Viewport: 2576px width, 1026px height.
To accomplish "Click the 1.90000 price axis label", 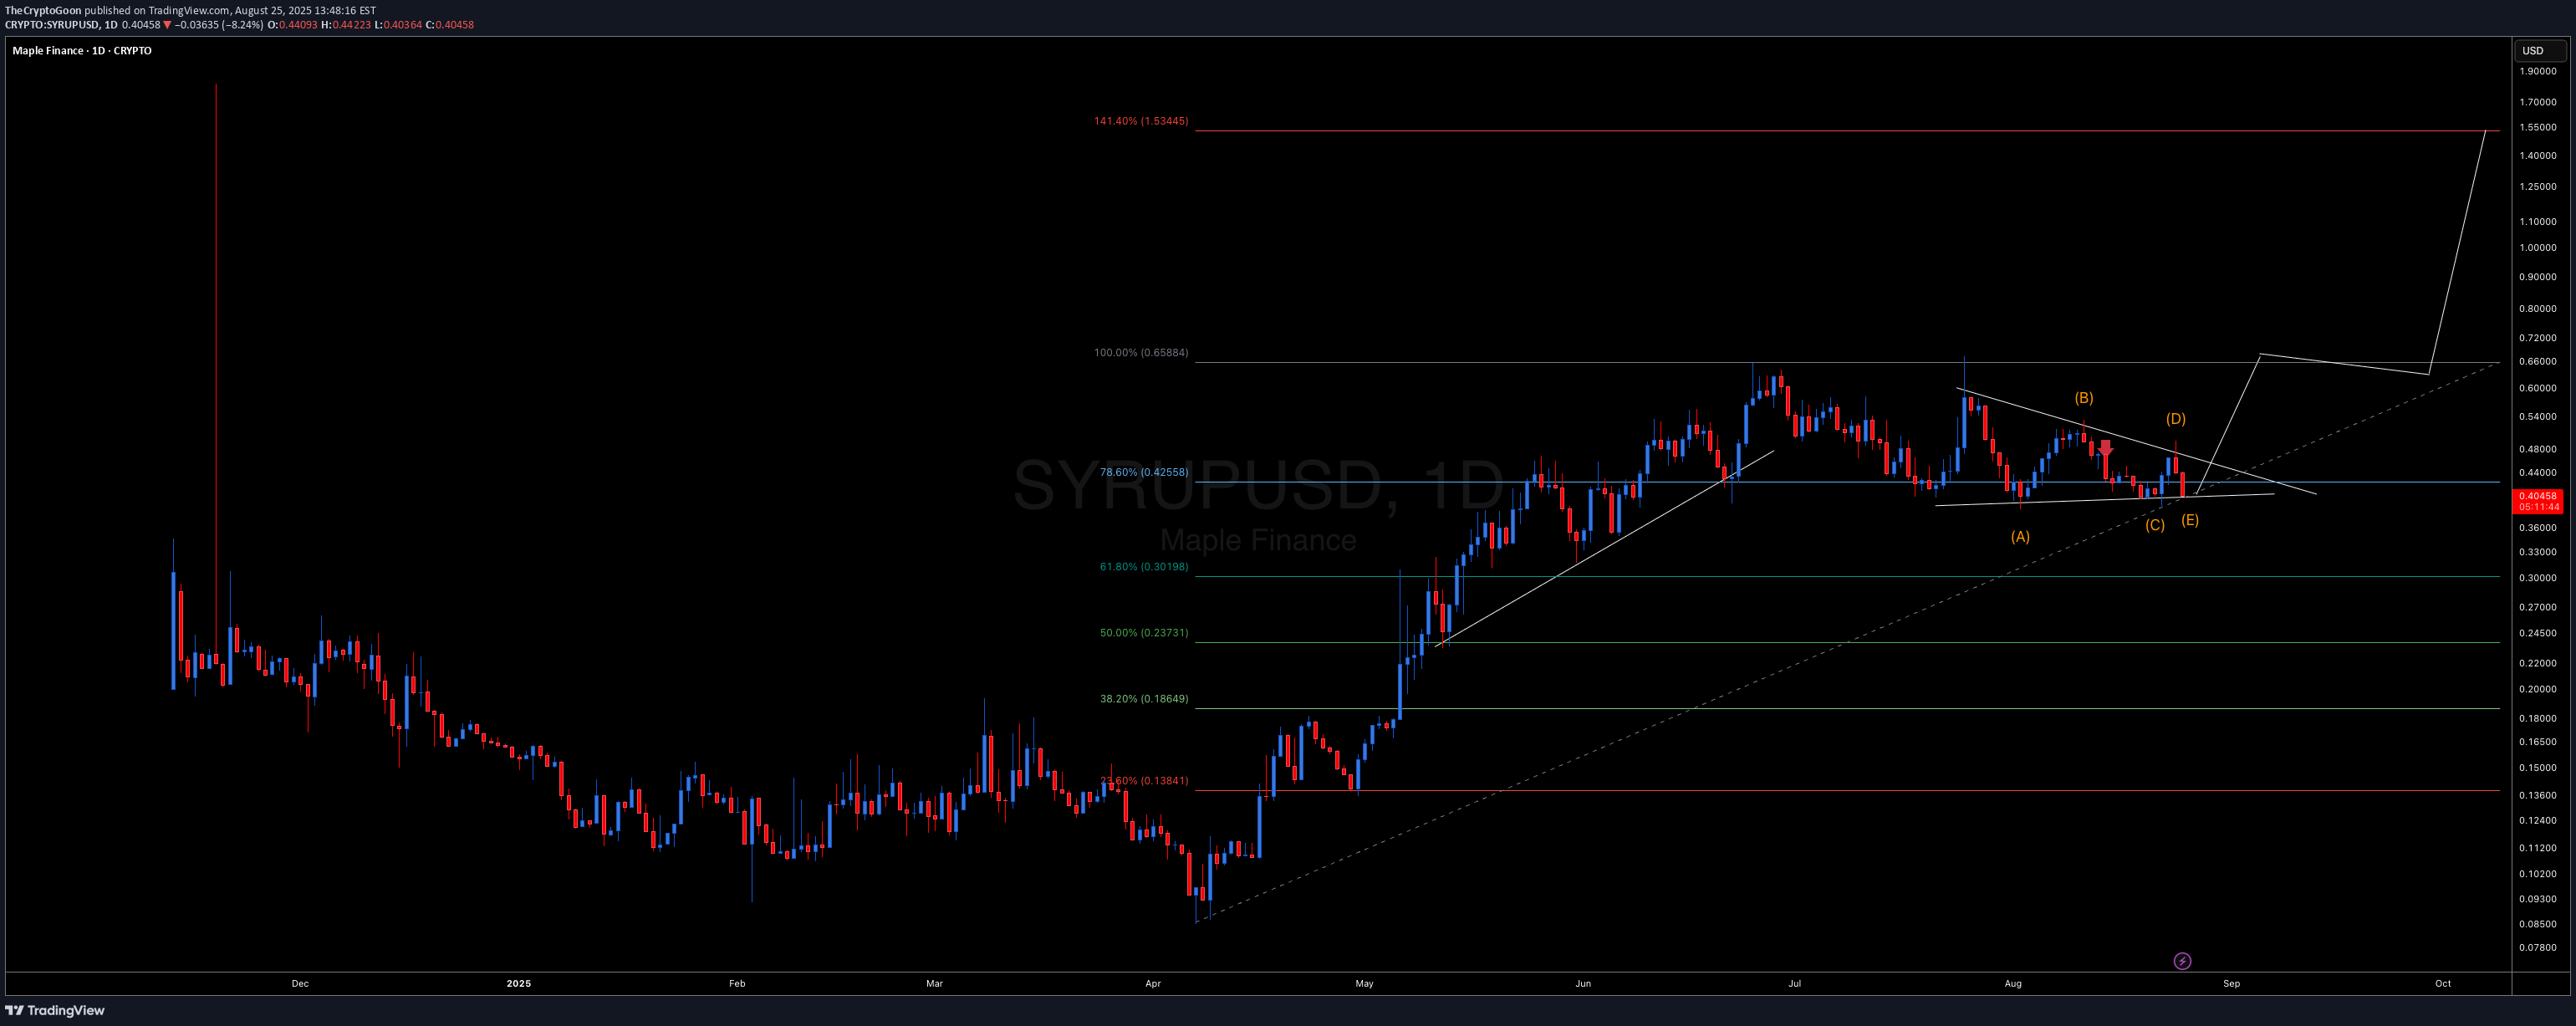I will 2538,72.
